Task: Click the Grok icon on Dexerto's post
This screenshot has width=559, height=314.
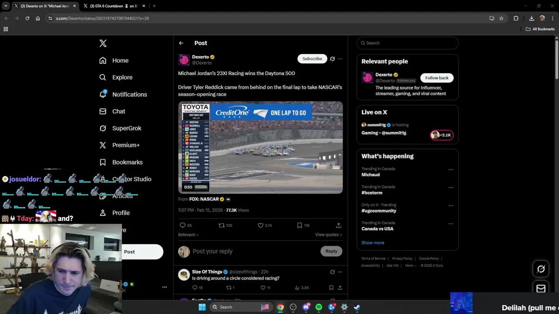Action: pos(332,59)
